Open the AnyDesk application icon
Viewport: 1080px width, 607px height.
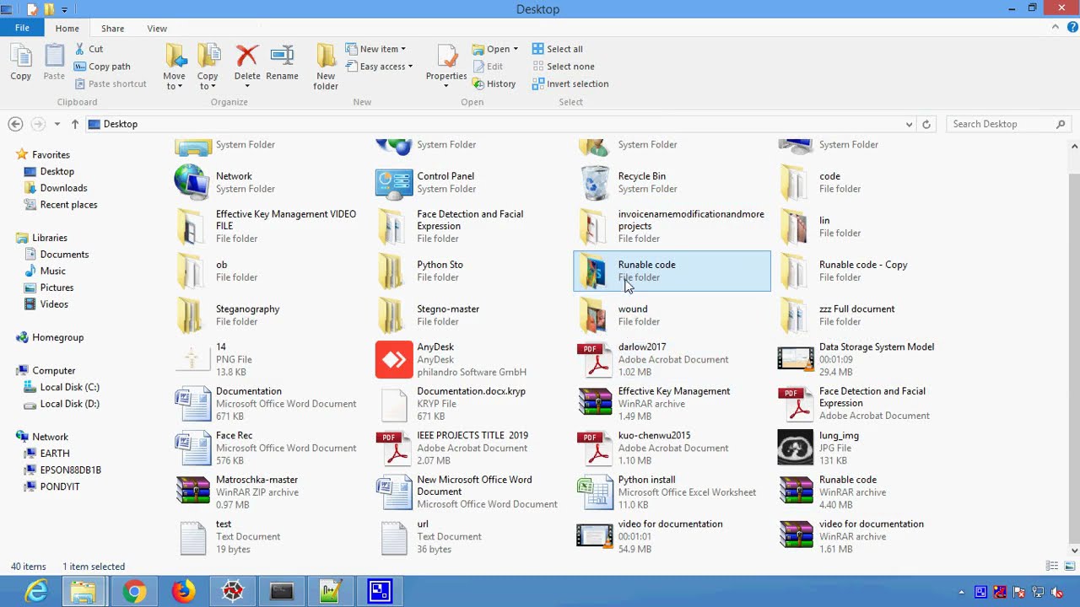pyautogui.click(x=394, y=360)
